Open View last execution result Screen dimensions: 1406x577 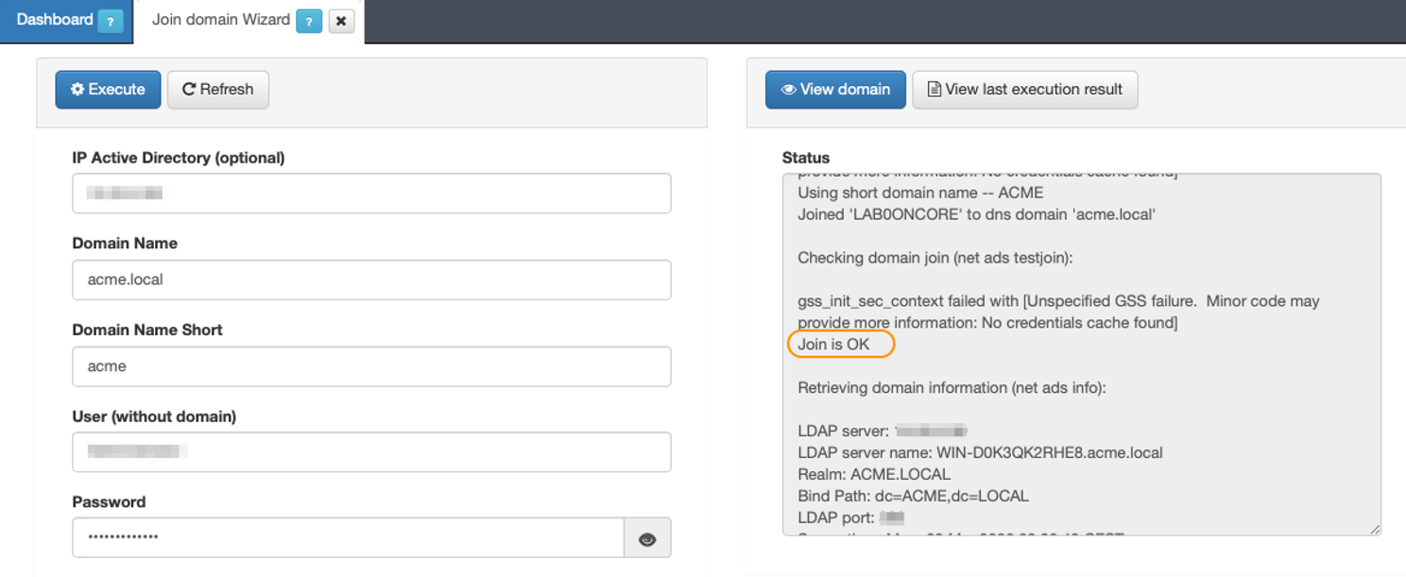(x=1025, y=90)
